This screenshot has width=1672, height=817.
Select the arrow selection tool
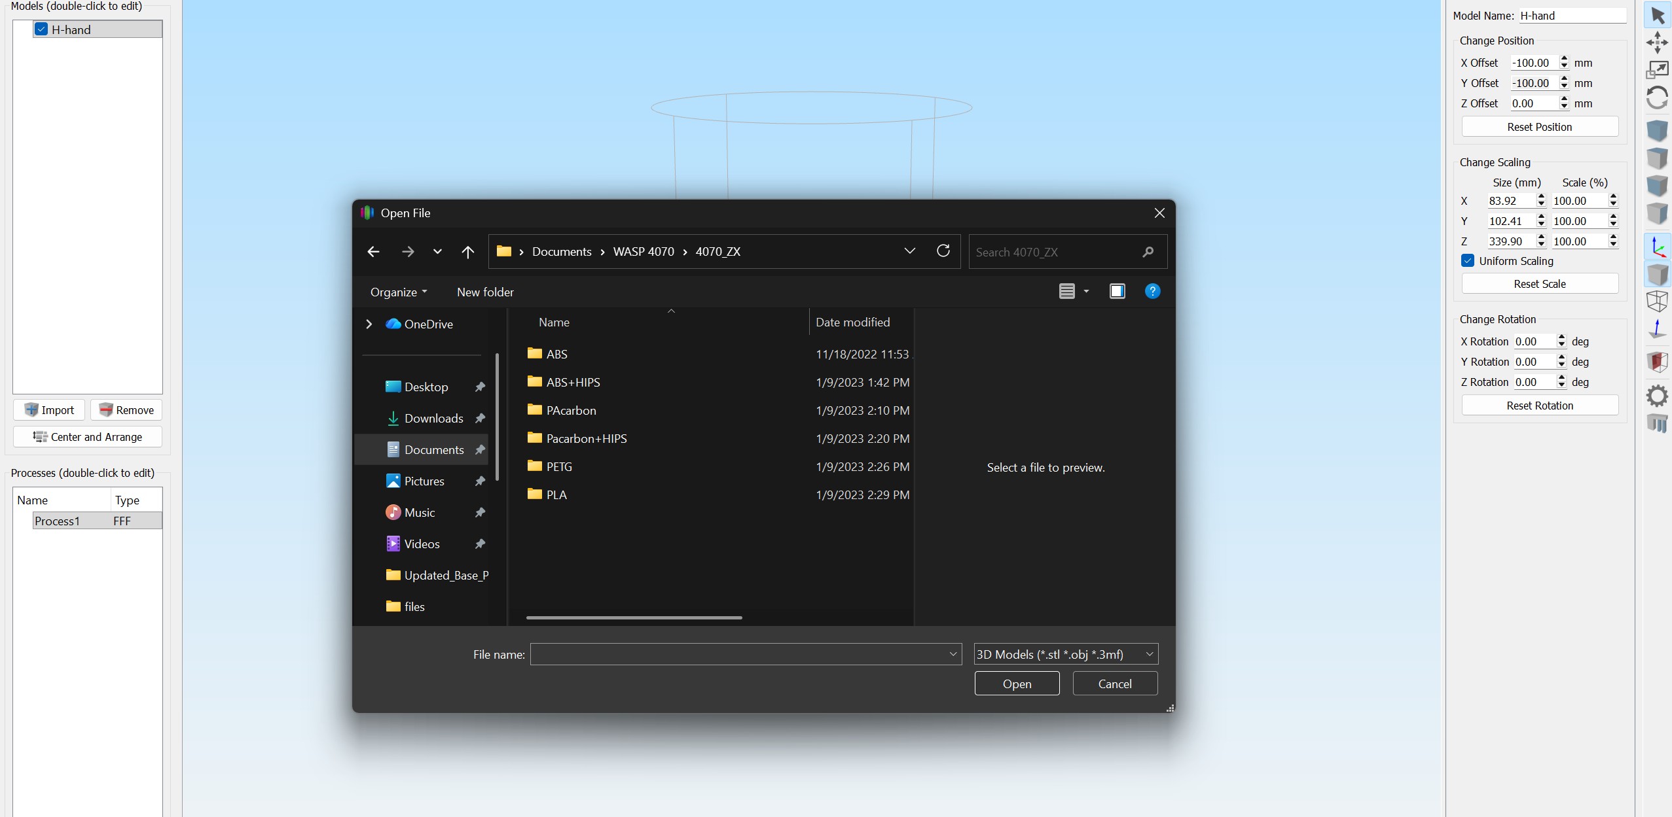[x=1658, y=14]
